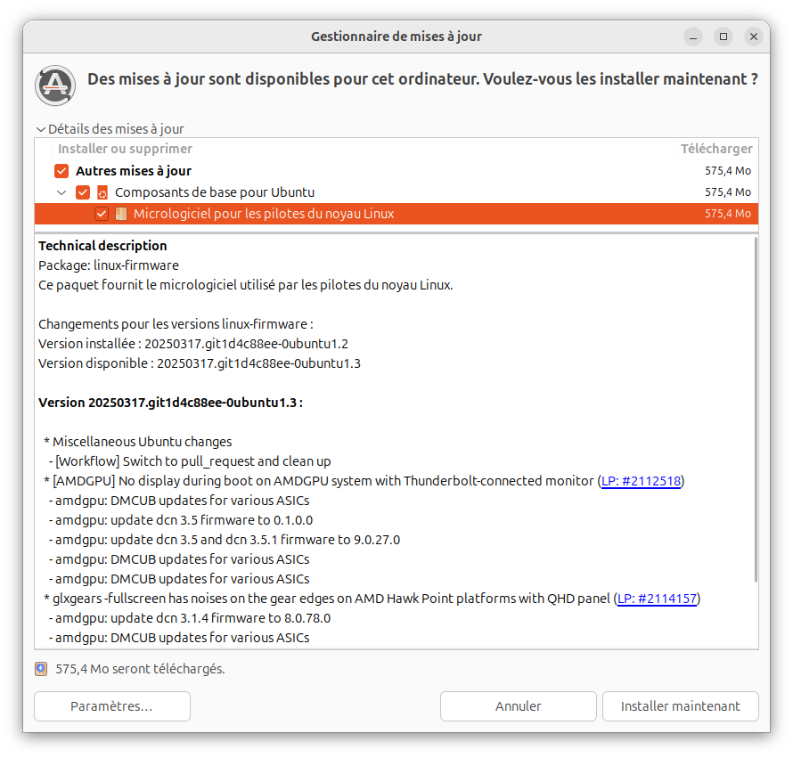
Task: Click the Ubuntu base components package icon
Action: 102,192
